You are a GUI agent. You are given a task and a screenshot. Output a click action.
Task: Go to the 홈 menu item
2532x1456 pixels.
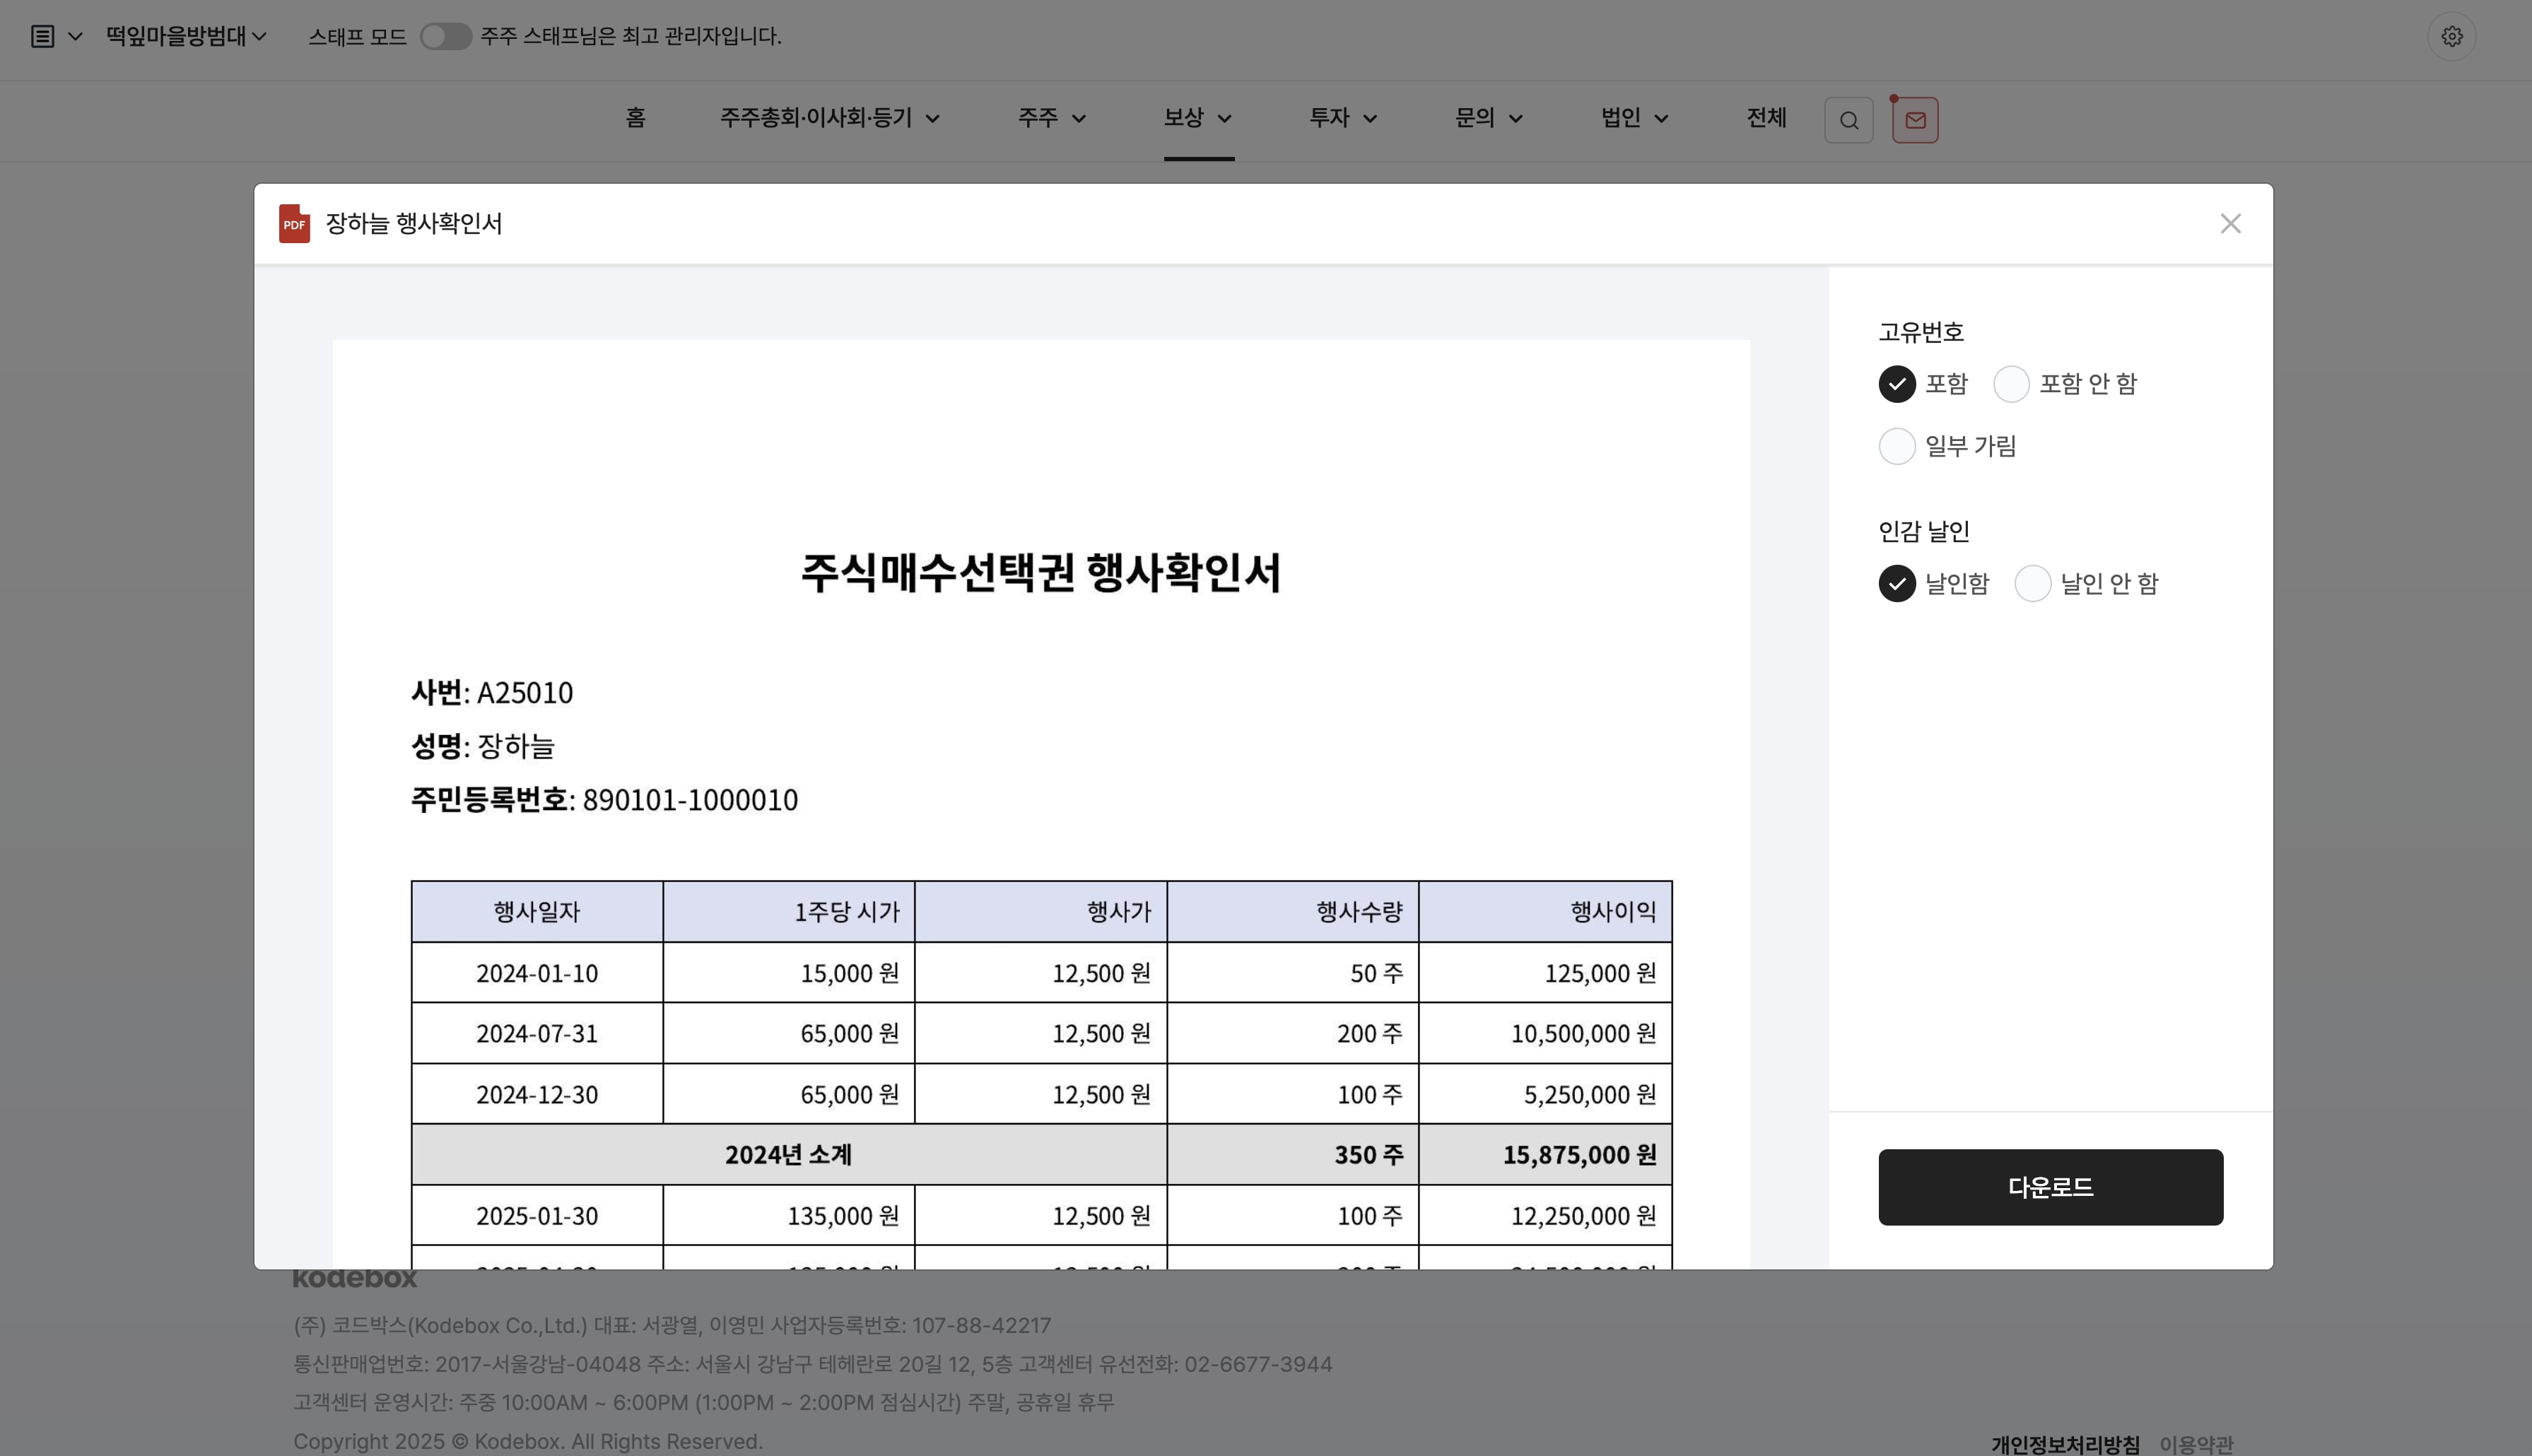click(x=635, y=118)
